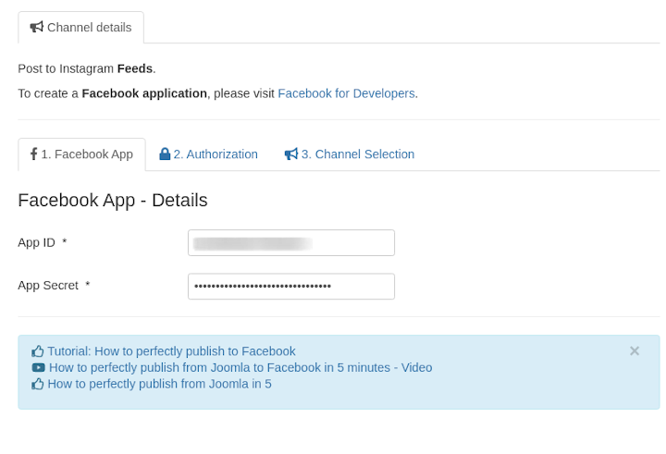Select the 1. Facebook App tab
Viewport: 666px width, 454px height.
tap(81, 154)
